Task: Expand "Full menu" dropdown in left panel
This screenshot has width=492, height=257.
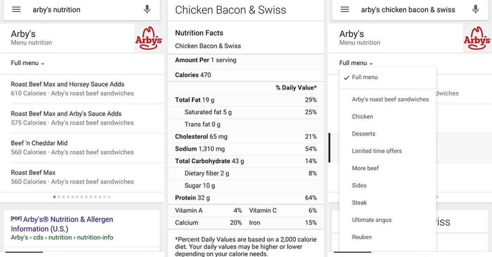Action: [28, 63]
